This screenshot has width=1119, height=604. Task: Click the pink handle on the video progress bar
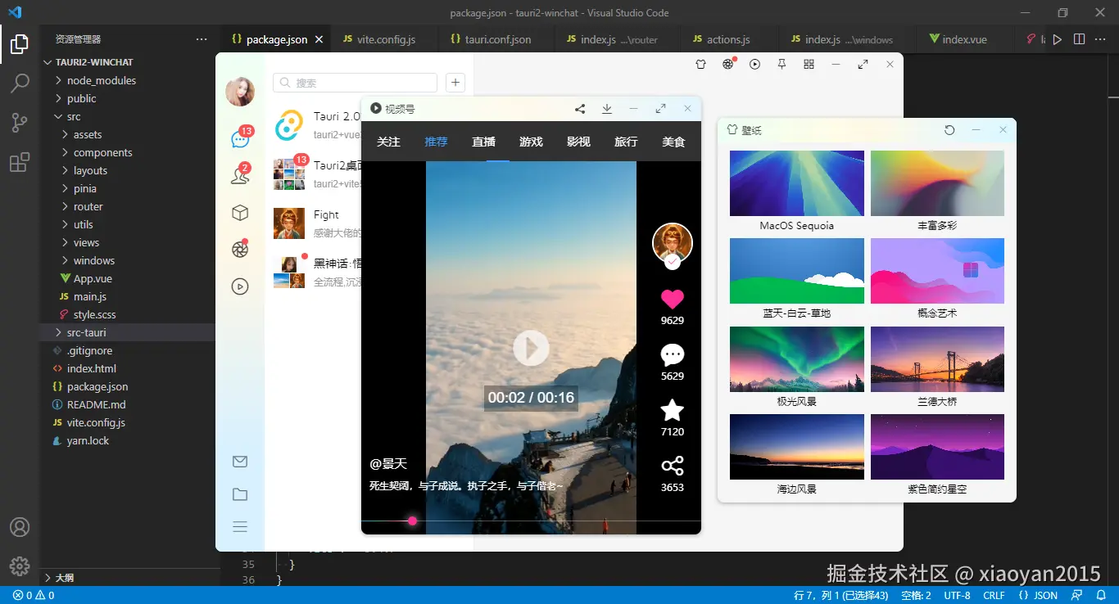[412, 521]
